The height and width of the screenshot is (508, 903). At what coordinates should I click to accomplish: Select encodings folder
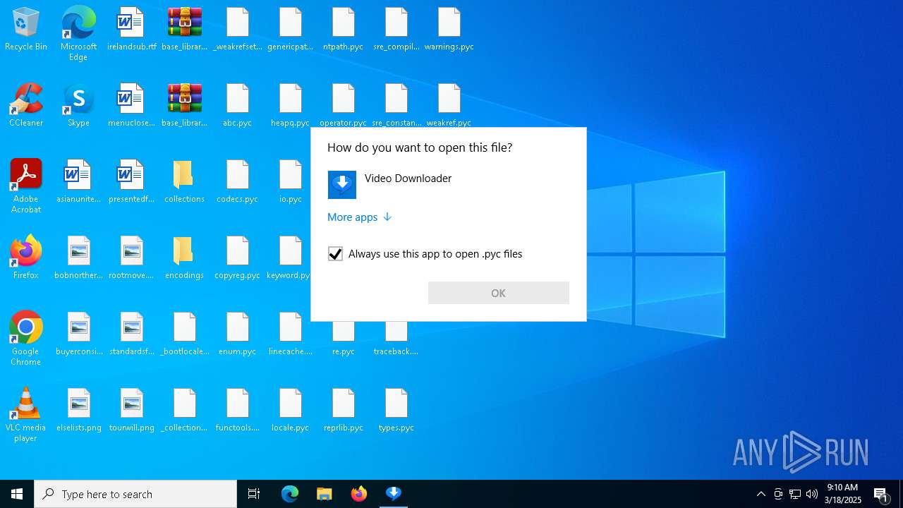pyautogui.click(x=185, y=258)
